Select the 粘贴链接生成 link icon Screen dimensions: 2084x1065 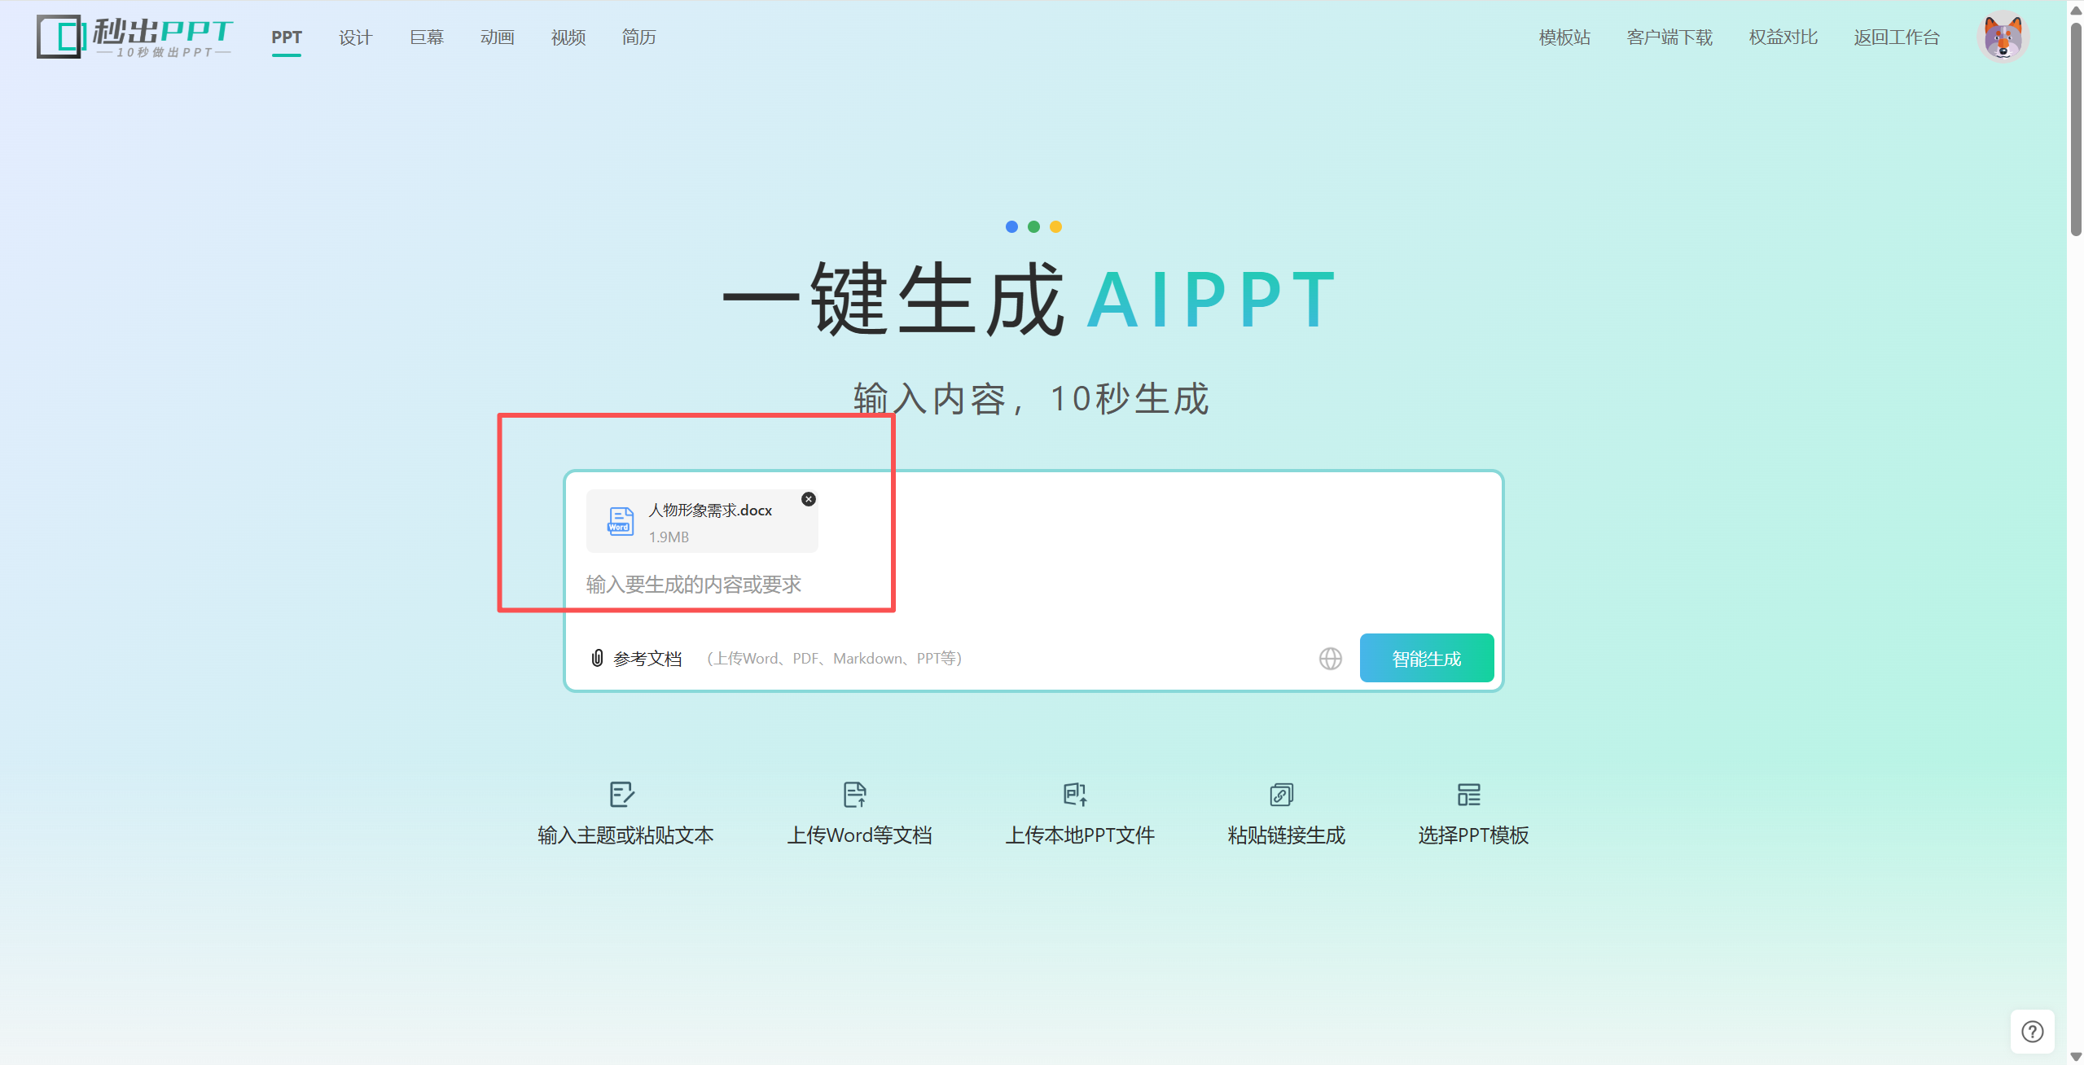pos(1281,795)
